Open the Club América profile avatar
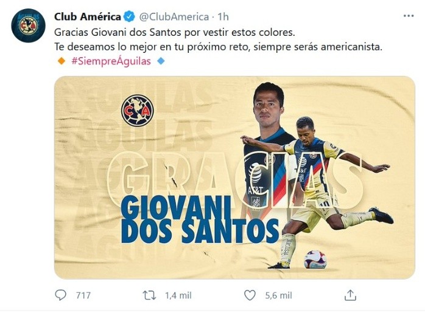 [x=28, y=26]
